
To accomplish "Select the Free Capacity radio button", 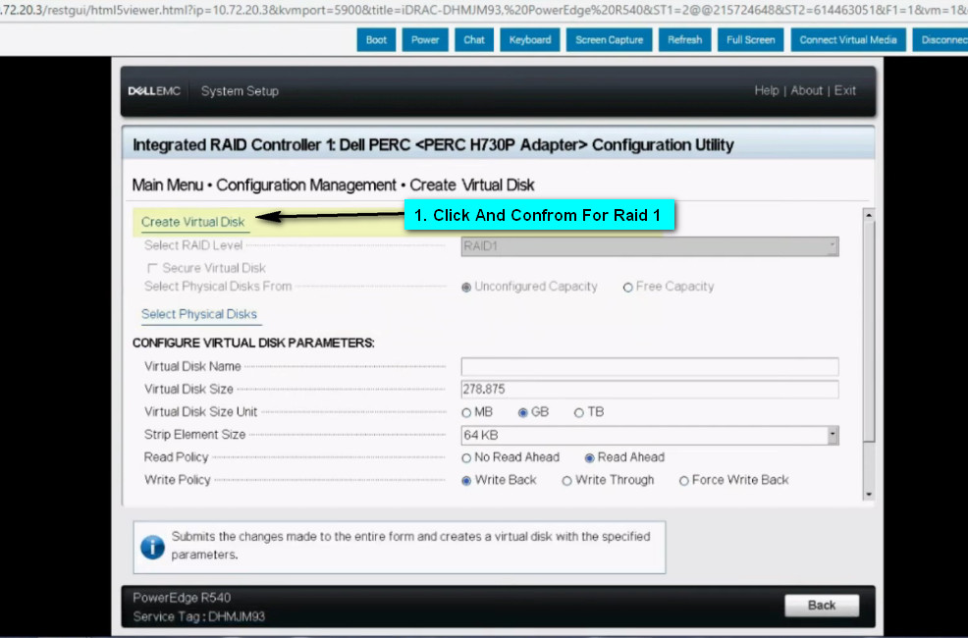I will 628,287.
